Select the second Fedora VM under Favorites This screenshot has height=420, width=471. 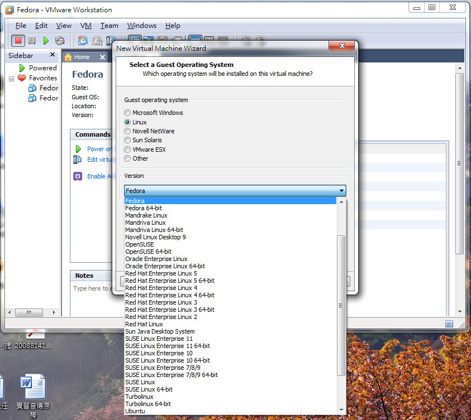point(43,98)
